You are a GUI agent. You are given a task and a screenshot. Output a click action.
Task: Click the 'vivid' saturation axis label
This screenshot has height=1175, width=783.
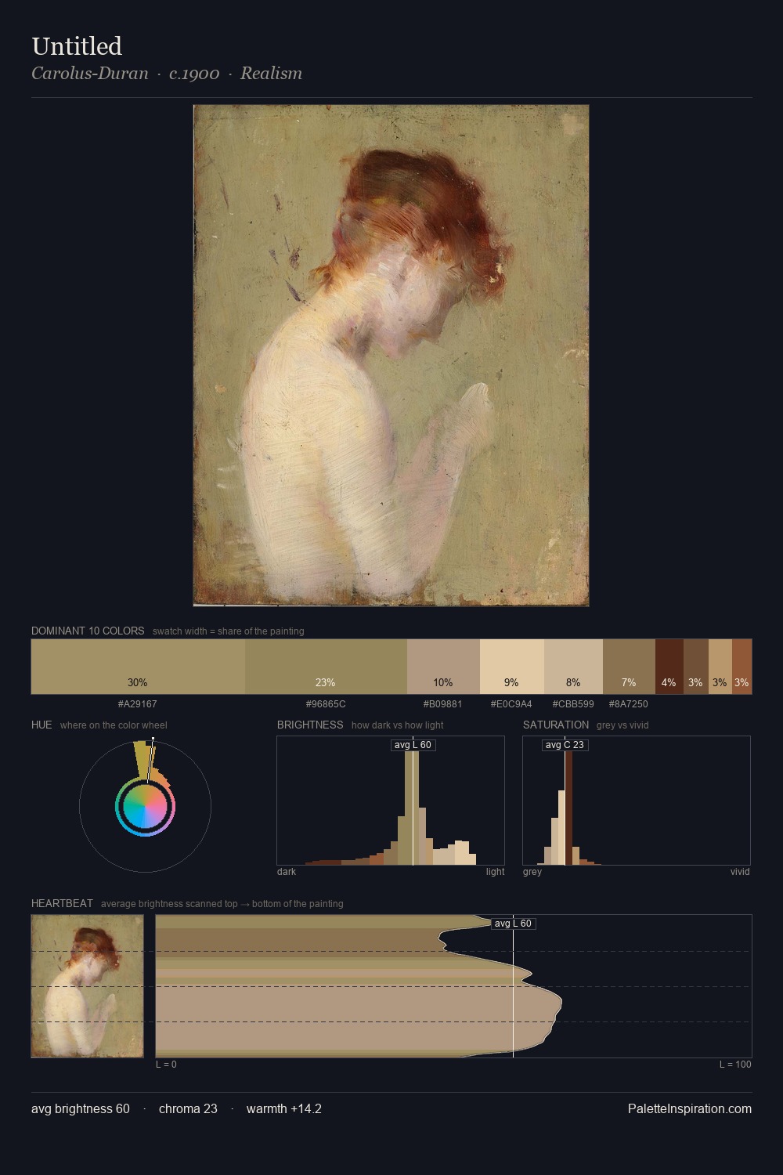coord(740,871)
